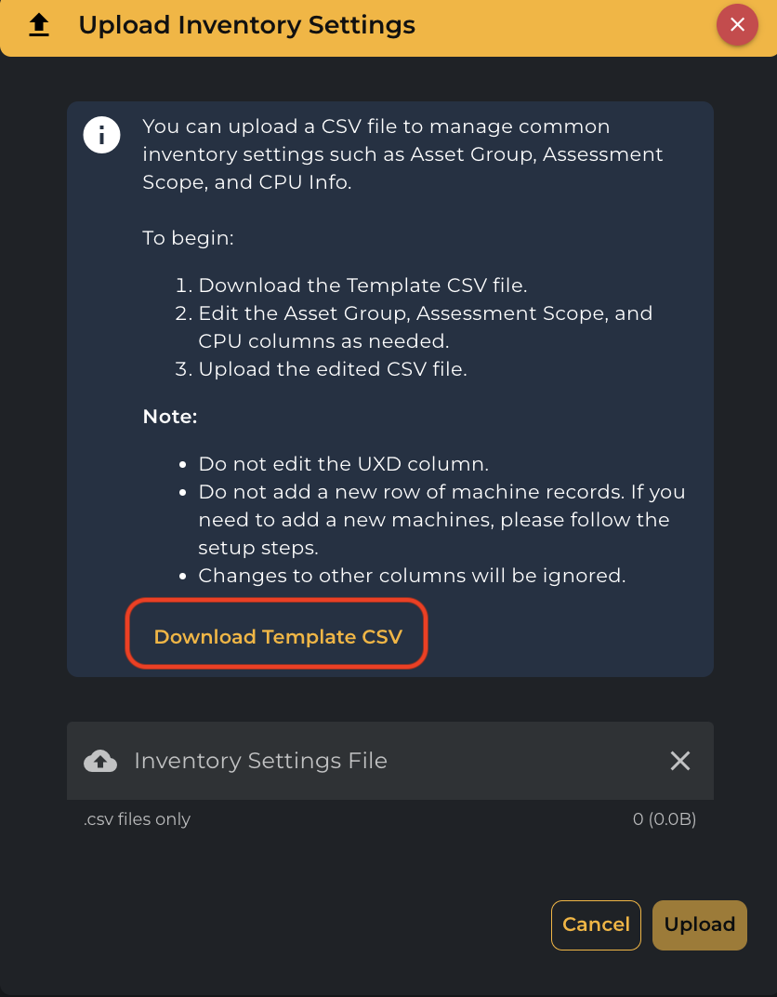Screen dimensions: 777x997
Task: Open the Inventory Settings File picker field
Action: click(x=372, y=761)
